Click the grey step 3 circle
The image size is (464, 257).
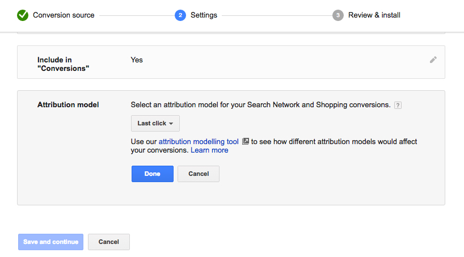pos(338,15)
